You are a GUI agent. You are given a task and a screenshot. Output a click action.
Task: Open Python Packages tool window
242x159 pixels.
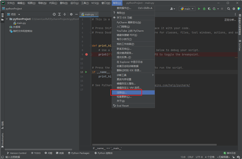79,153
